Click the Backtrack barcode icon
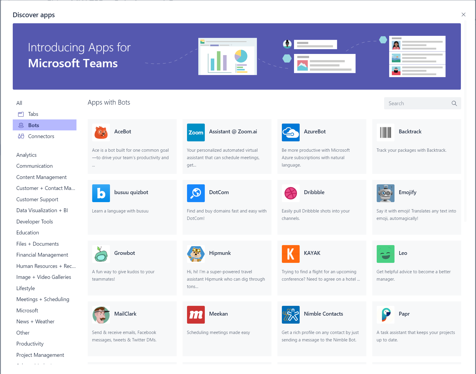Viewport: 476px width, 374px height. [385, 132]
